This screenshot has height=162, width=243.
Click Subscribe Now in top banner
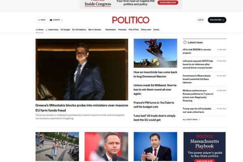tap(168, 2)
